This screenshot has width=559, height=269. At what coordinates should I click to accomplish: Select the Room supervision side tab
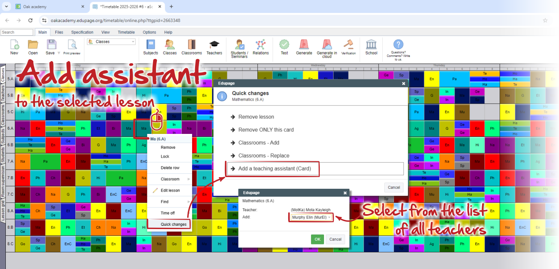point(3,181)
